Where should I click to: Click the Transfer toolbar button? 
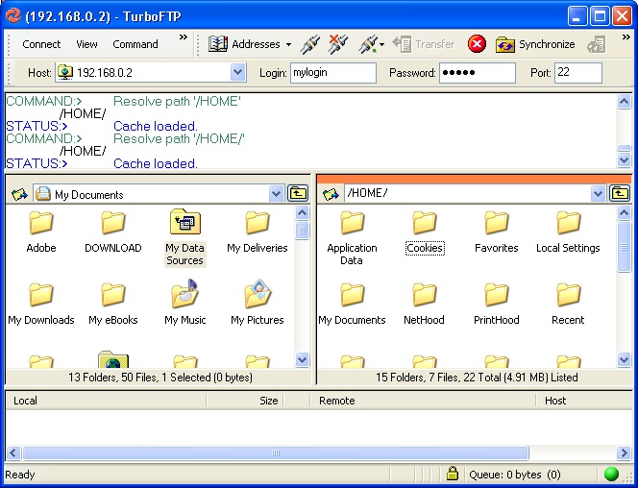[423, 44]
